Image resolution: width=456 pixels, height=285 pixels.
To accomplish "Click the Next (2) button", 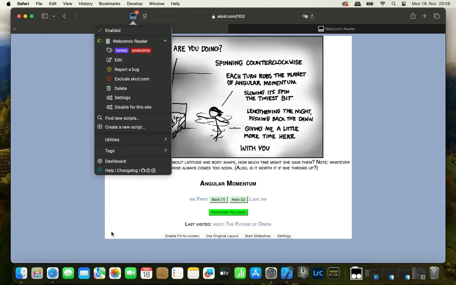I will pyautogui.click(x=238, y=200).
